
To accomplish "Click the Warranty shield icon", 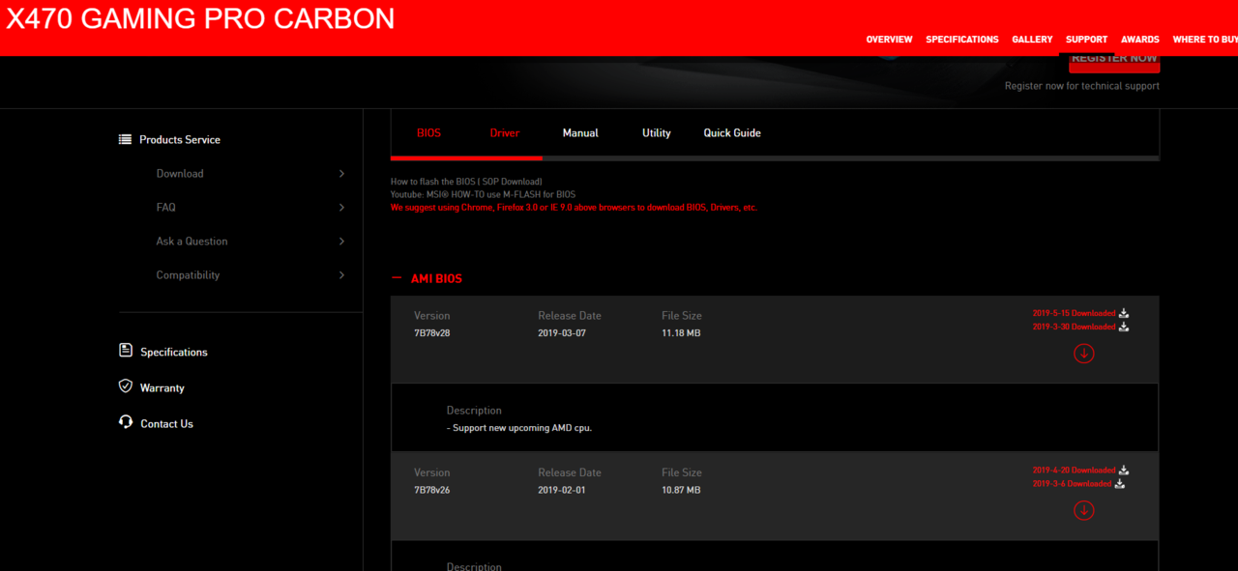I will pyautogui.click(x=125, y=386).
